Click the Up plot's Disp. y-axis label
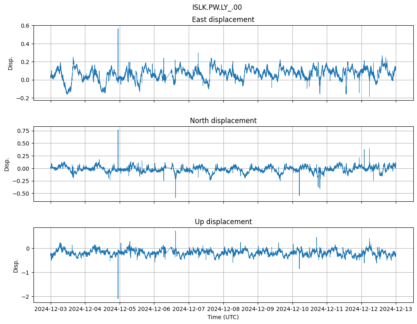The image size is (417, 324). [x=16, y=265]
